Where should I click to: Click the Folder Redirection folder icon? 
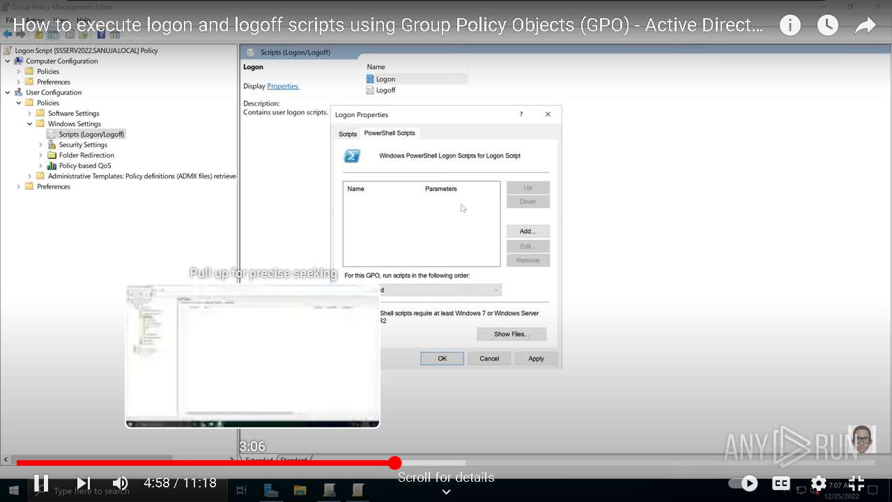pos(52,155)
